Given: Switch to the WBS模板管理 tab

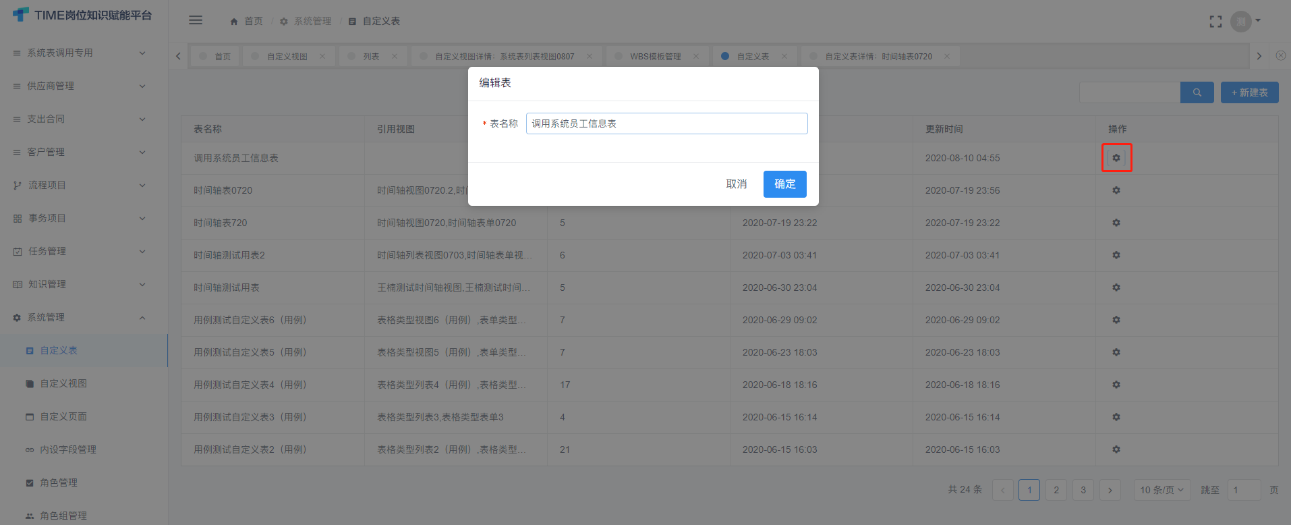Looking at the screenshot, I should (654, 57).
